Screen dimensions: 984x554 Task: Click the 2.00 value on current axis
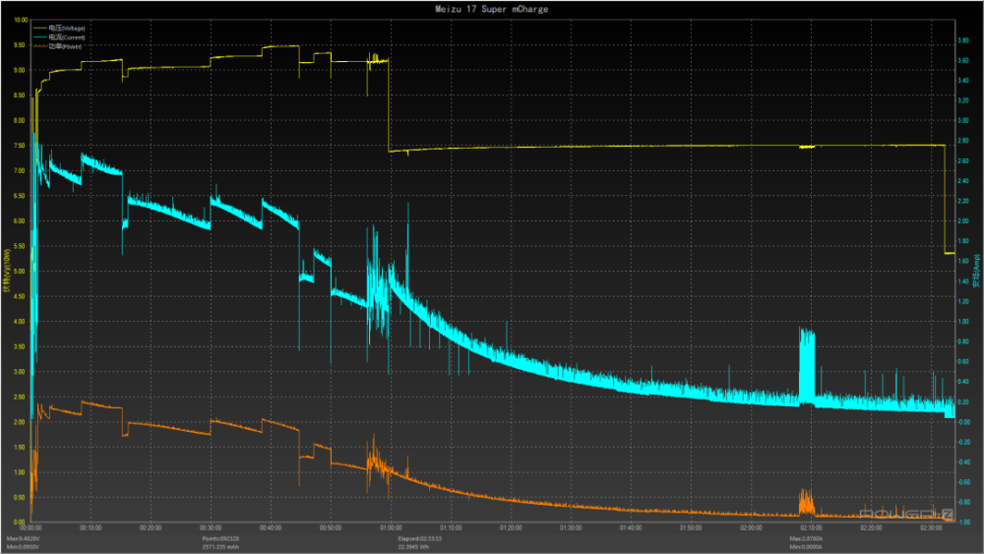click(x=962, y=220)
